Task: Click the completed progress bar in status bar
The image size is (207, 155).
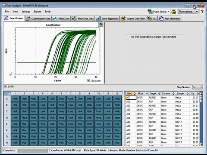Action: [x=33, y=150]
